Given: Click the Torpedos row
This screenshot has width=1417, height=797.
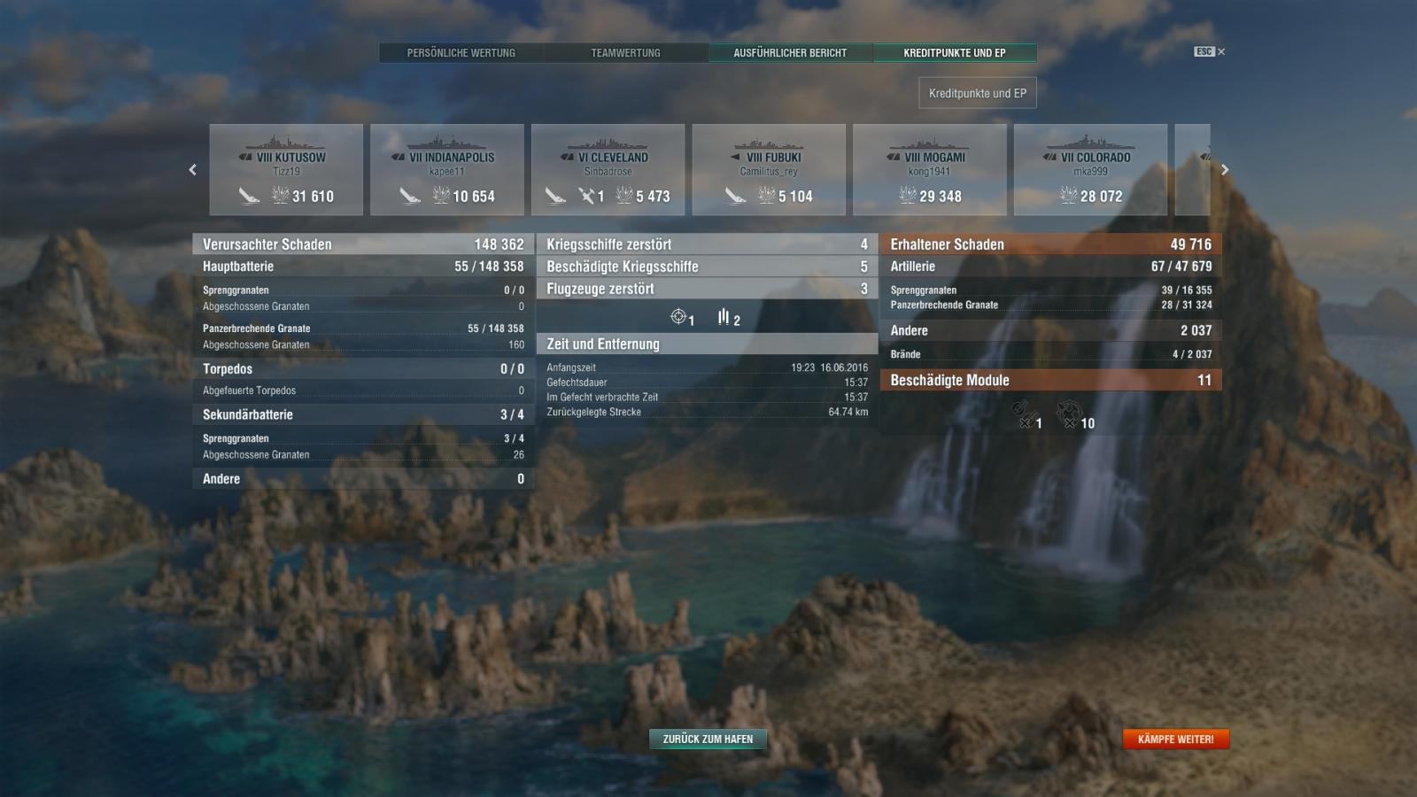Looking at the screenshot, I should tap(363, 369).
